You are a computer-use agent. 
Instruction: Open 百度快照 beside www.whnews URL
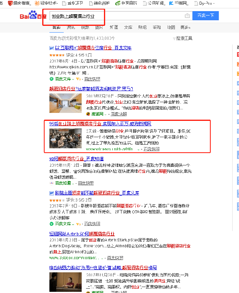151,149
